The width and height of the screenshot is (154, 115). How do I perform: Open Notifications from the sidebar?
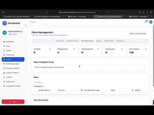pyautogui.click(x=9, y=81)
